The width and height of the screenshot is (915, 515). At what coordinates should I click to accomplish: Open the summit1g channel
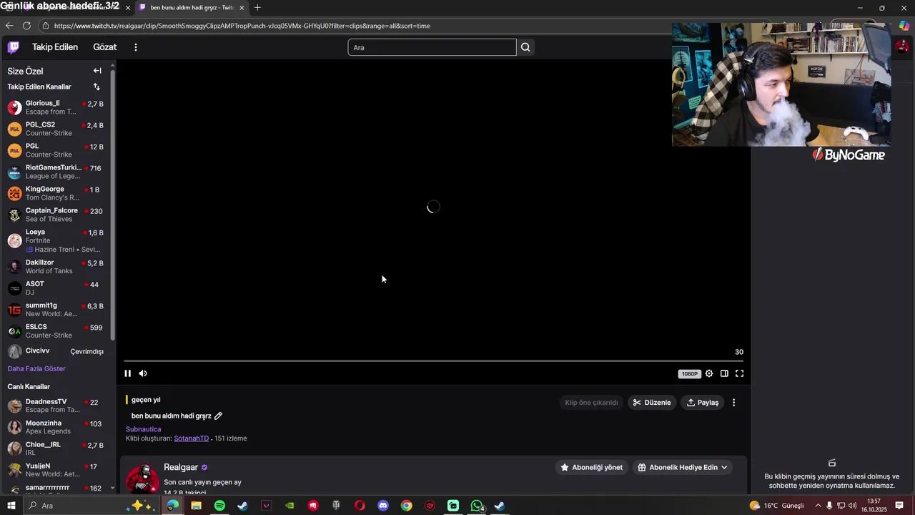(56, 310)
